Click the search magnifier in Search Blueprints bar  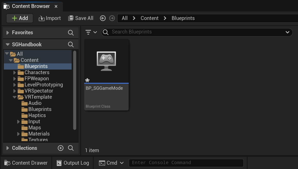point(106,32)
